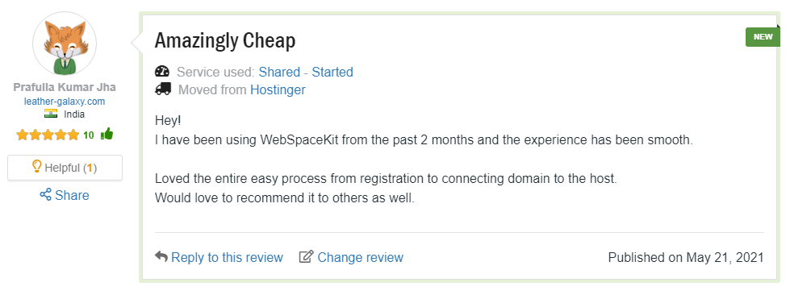Image resolution: width=790 pixels, height=295 pixels.
Task: Click the India flag icon
Action: pyautogui.click(x=51, y=114)
